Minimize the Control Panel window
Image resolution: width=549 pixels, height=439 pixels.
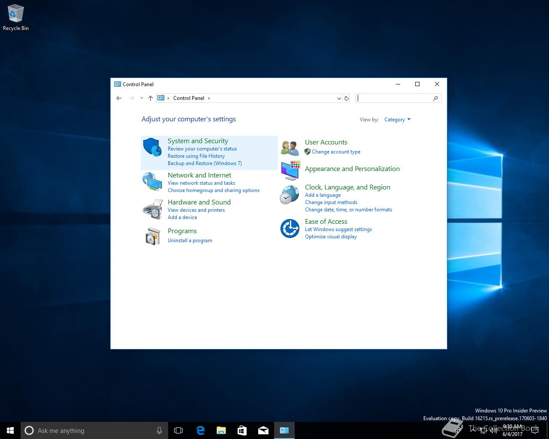pos(398,84)
